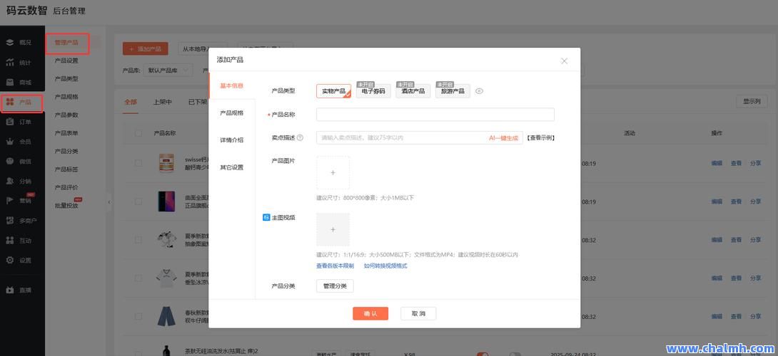Toggle the eye icon after 旅游产品
778x356 pixels.
pyautogui.click(x=480, y=91)
